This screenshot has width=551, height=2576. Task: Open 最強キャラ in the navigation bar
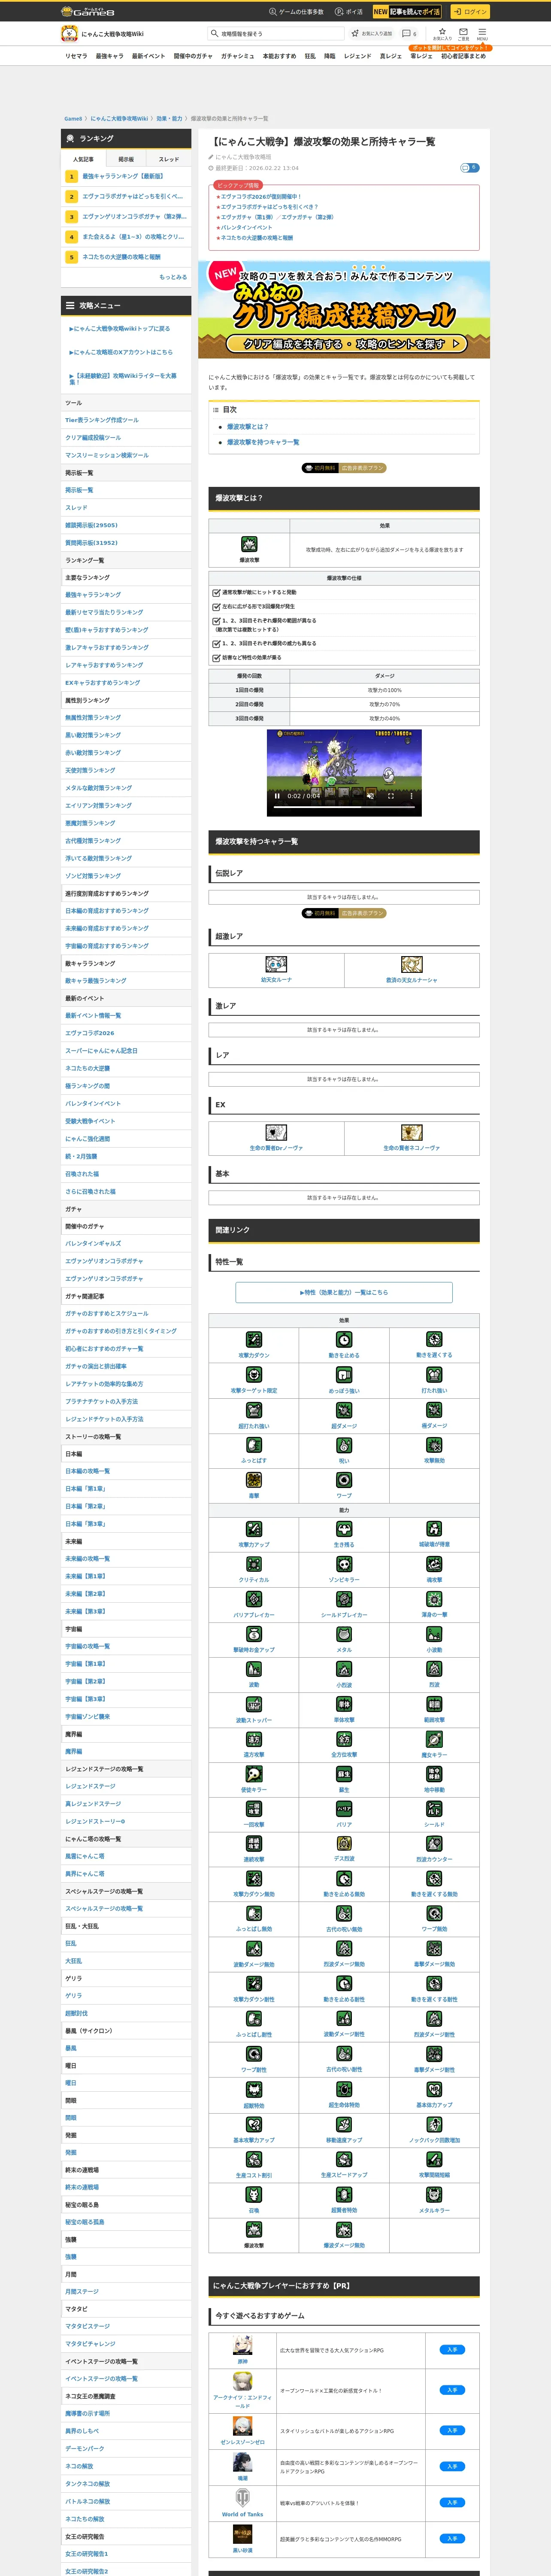(x=110, y=56)
